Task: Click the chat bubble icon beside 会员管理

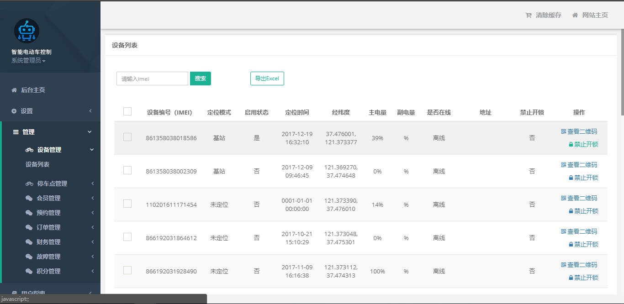Action: 29,198
